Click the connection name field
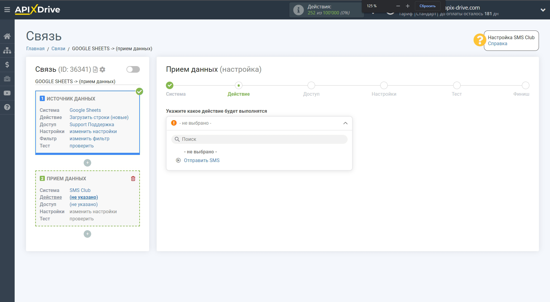The height and width of the screenshot is (302, 550). pyautogui.click(x=87, y=81)
